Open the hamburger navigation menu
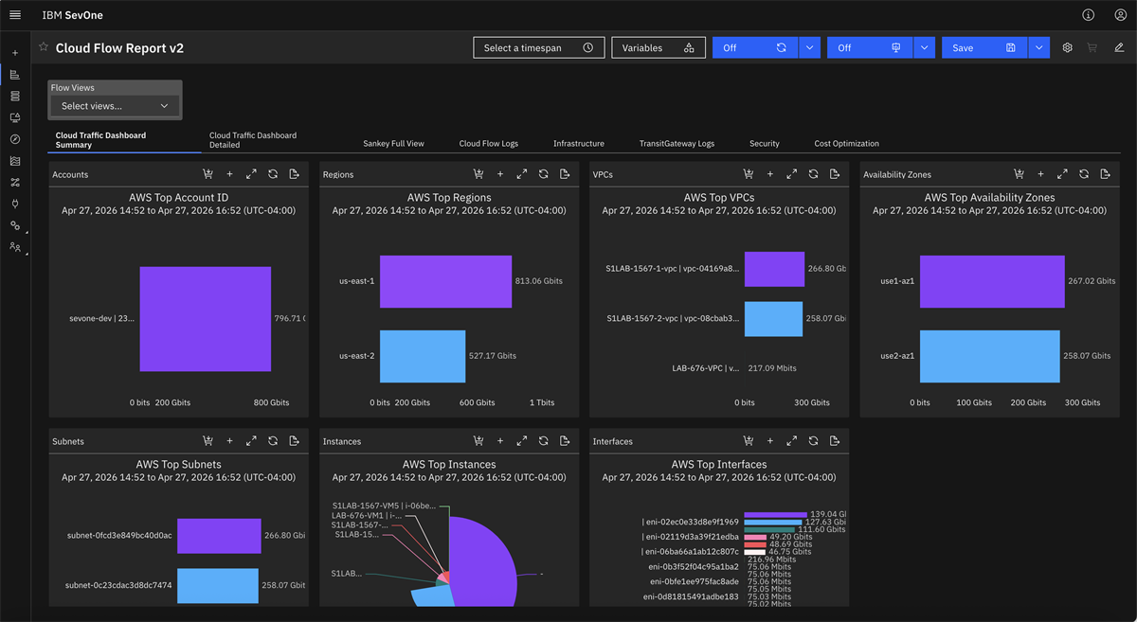Image resolution: width=1137 pixels, height=622 pixels. [x=15, y=15]
